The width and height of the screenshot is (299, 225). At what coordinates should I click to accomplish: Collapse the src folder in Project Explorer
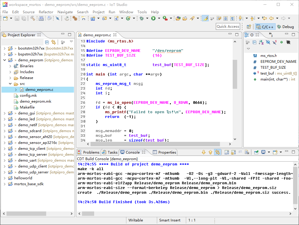(10, 84)
